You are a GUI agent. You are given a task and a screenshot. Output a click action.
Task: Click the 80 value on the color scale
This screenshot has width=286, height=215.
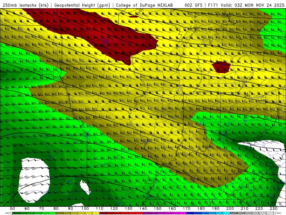point(56,209)
